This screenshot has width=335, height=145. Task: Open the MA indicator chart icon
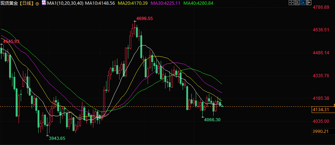point(44,3)
